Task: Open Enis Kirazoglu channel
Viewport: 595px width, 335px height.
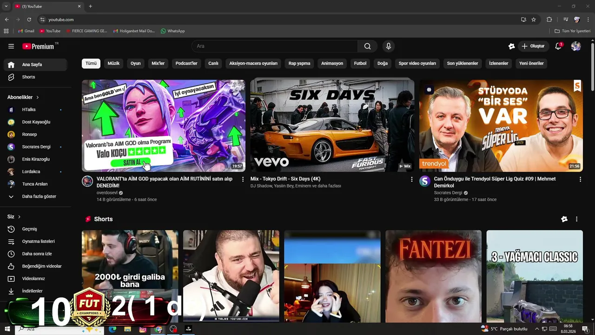Action: [x=35, y=159]
